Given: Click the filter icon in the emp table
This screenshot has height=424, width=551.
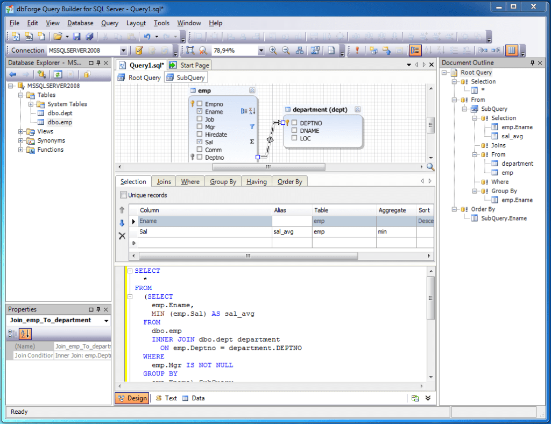Looking at the screenshot, I should (x=252, y=126).
